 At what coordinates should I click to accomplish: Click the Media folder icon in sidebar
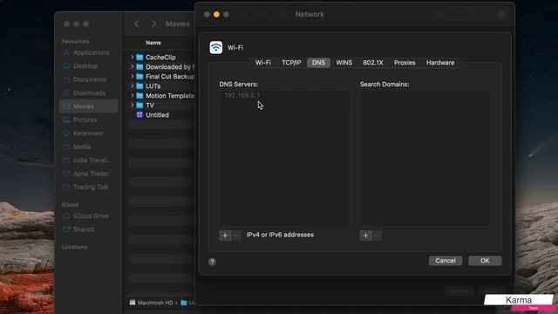point(66,147)
